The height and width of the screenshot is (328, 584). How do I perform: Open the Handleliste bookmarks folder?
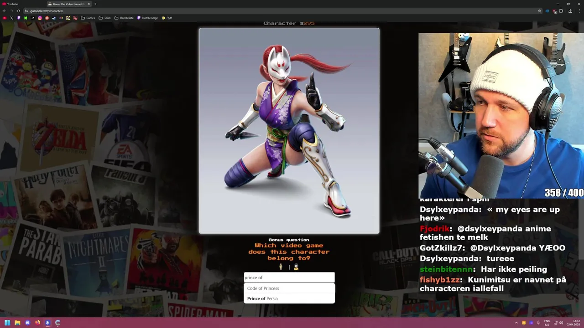(124, 18)
